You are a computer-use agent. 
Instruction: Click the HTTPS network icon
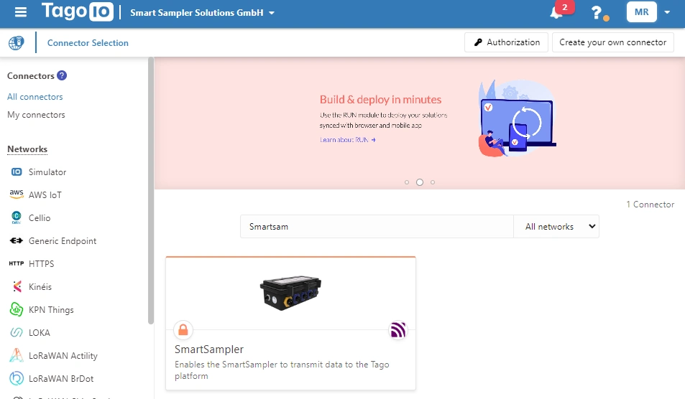click(16, 263)
